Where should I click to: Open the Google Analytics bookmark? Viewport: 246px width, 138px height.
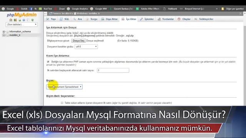click(78, 9)
